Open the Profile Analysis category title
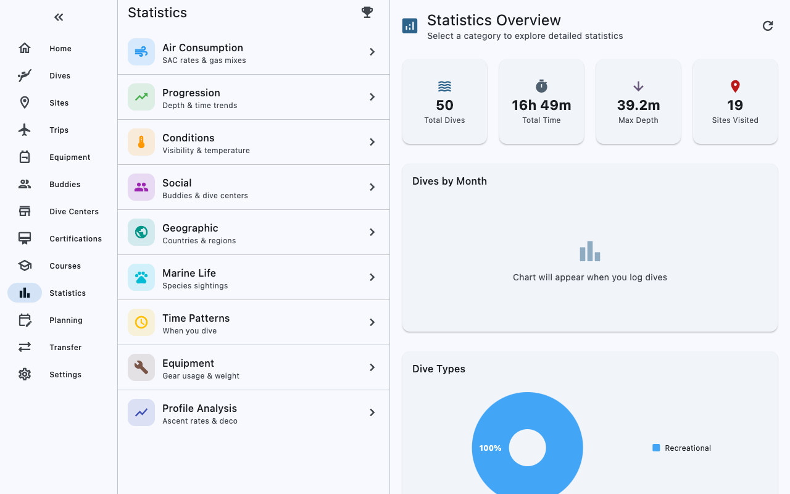790x494 pixels. point(199,408)
